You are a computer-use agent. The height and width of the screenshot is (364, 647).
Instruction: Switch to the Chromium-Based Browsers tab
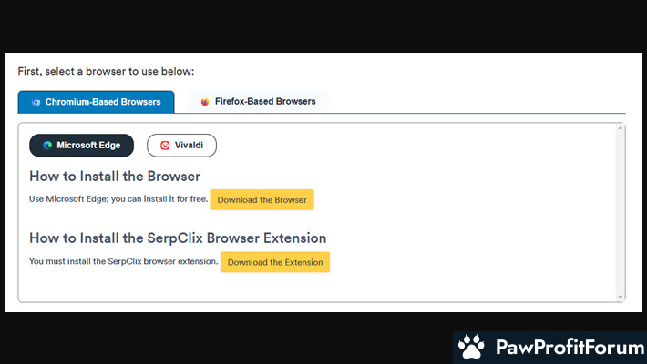pos(96,102)
